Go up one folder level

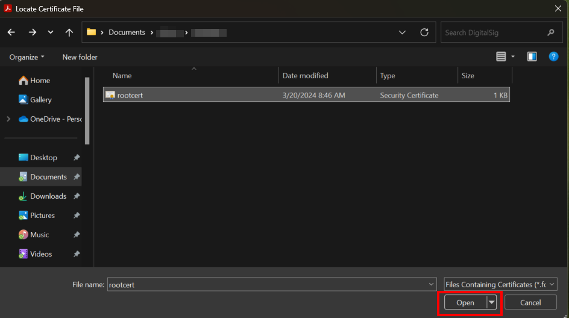69,33
